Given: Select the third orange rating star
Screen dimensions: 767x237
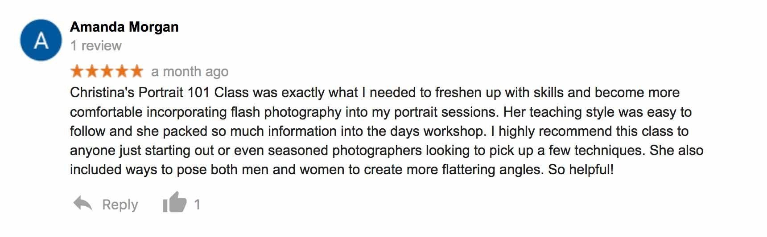Looking at the screenshot, I should tap(107, 71).
